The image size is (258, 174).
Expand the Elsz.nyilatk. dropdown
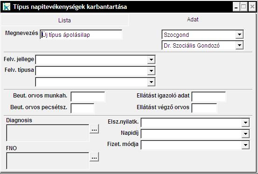[195, 123]
